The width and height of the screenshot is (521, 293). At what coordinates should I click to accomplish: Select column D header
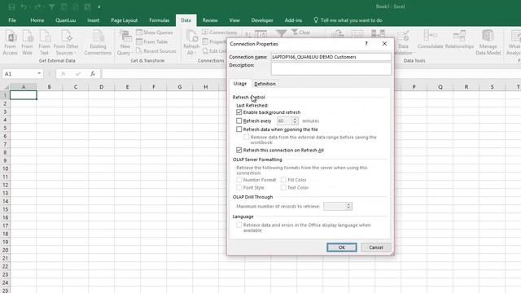click(x=101, y=87)
